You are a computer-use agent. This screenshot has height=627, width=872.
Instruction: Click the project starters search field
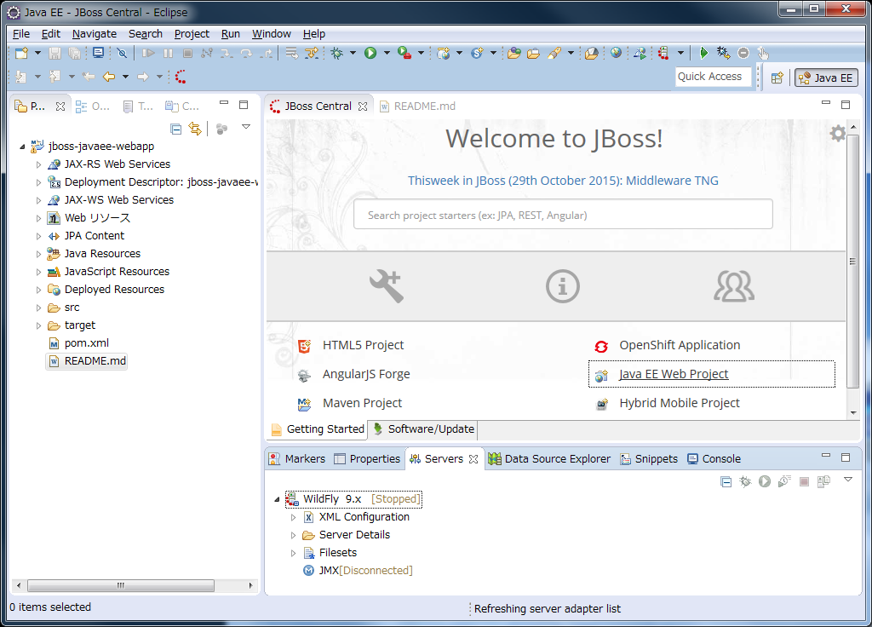tap(563, 216)
